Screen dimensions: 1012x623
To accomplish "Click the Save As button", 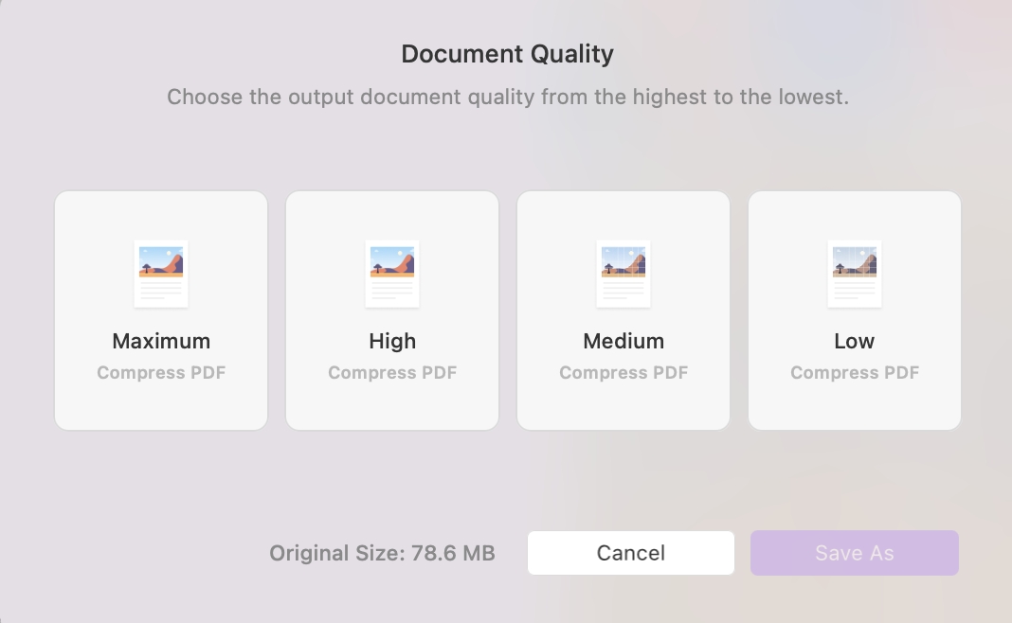I will pos(854,553).
